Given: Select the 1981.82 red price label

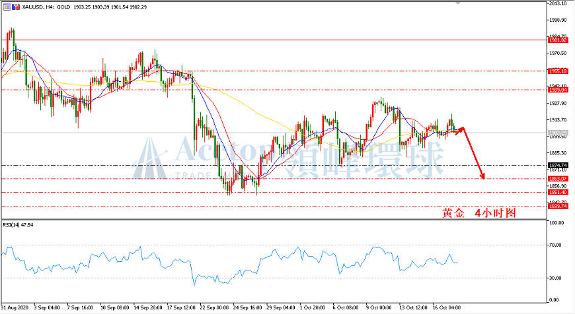Looking at the screenshot, I should [x=558, y=40].
